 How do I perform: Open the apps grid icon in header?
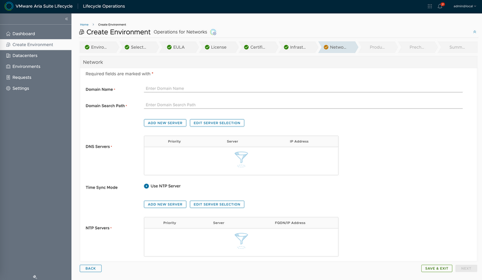430,6
